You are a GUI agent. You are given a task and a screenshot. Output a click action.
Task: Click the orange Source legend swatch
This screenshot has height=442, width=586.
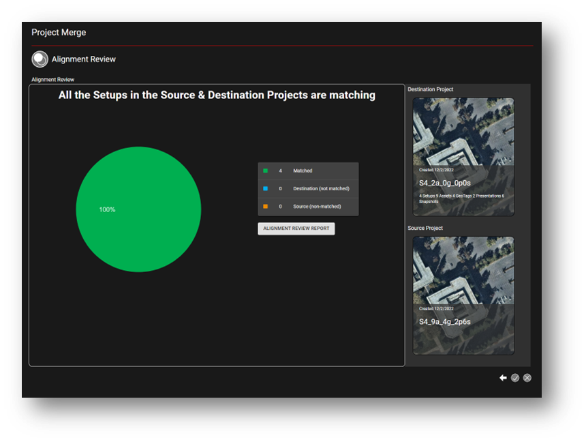tap(265, 206)
